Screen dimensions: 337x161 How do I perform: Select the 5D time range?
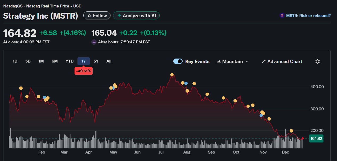pos(28,61)
